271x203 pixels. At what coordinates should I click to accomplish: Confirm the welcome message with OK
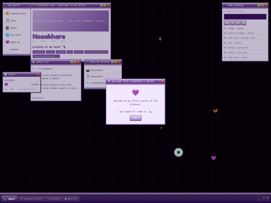click(x=135, y=118)
